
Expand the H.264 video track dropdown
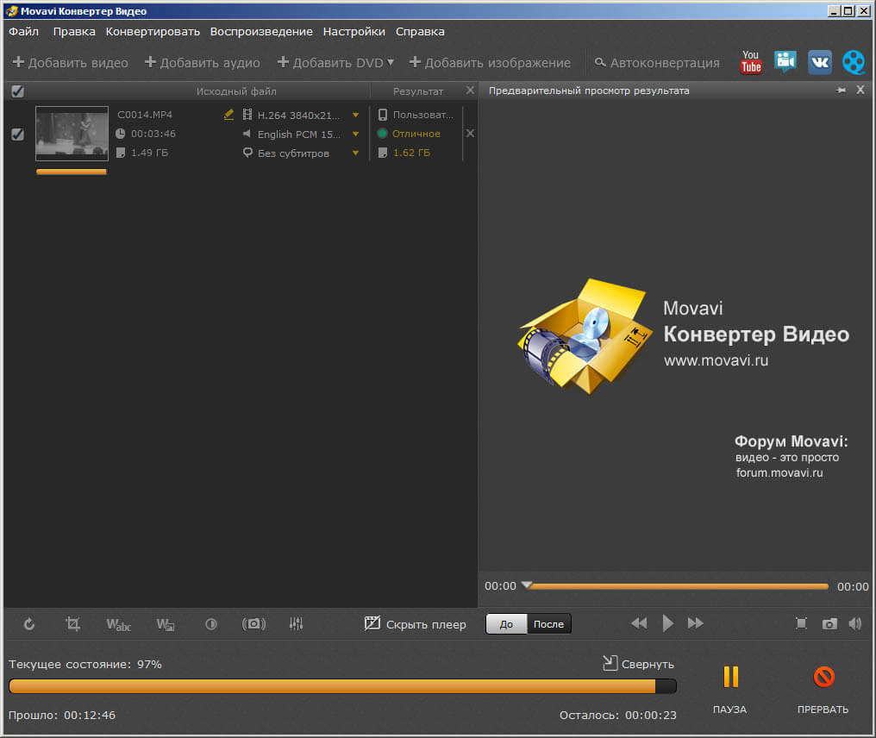[x=355, y=115]
